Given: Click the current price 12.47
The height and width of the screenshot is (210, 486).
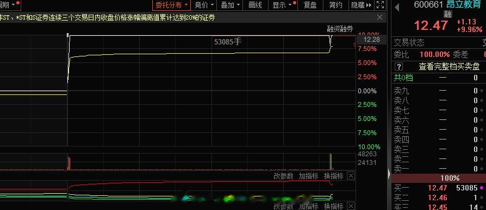Looking at the screenshot, I should tap(431, 26).
